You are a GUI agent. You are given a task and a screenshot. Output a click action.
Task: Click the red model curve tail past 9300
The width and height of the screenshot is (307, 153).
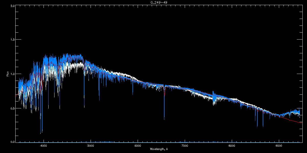coord(298,122)
